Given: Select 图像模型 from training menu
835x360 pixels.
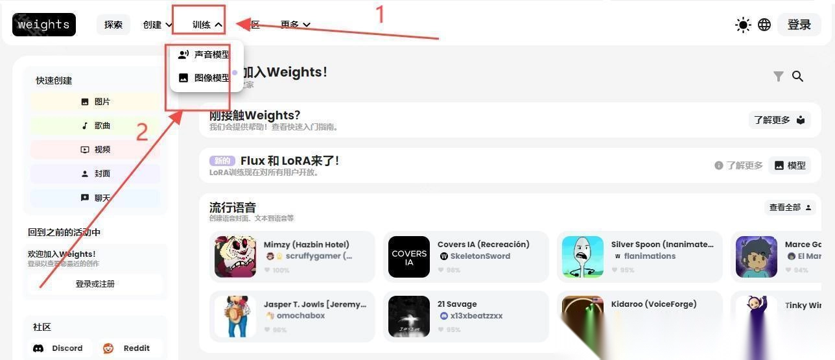Looking at the screenshot, I should tap(204, 78).
